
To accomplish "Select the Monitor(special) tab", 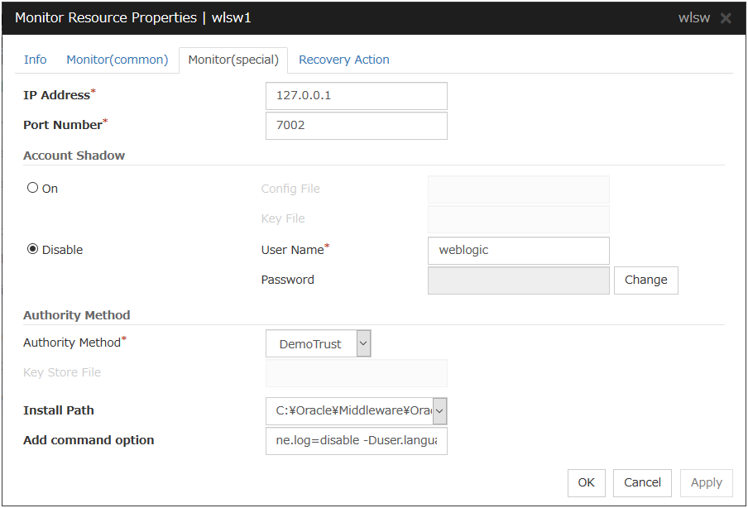I will coord(233,60).
